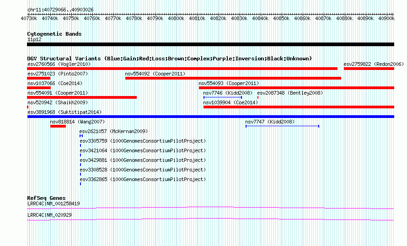The height and width of the screenshot is (246, 407).
Task: Click the nsv1039904 red loss bar
Action: [x=299, y=107]
